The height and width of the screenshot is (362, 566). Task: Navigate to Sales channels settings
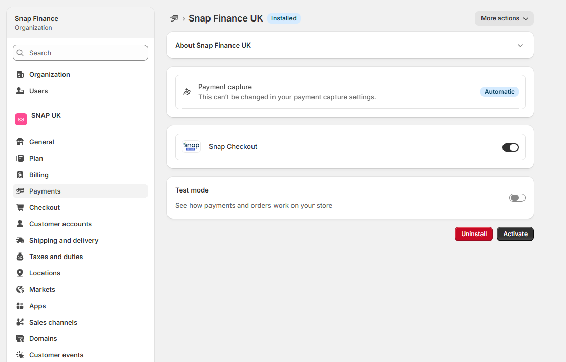[x=80, y=322]
